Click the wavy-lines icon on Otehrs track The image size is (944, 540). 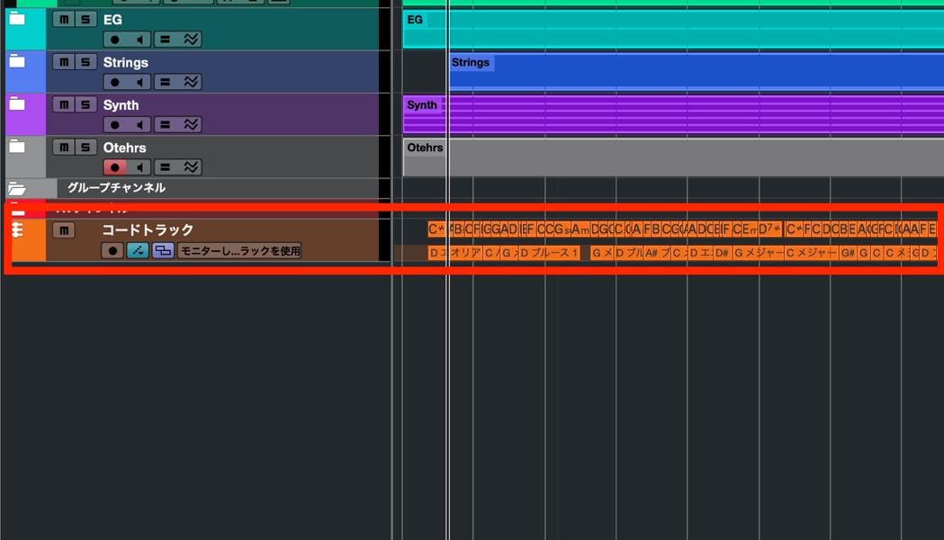[191, 167]
